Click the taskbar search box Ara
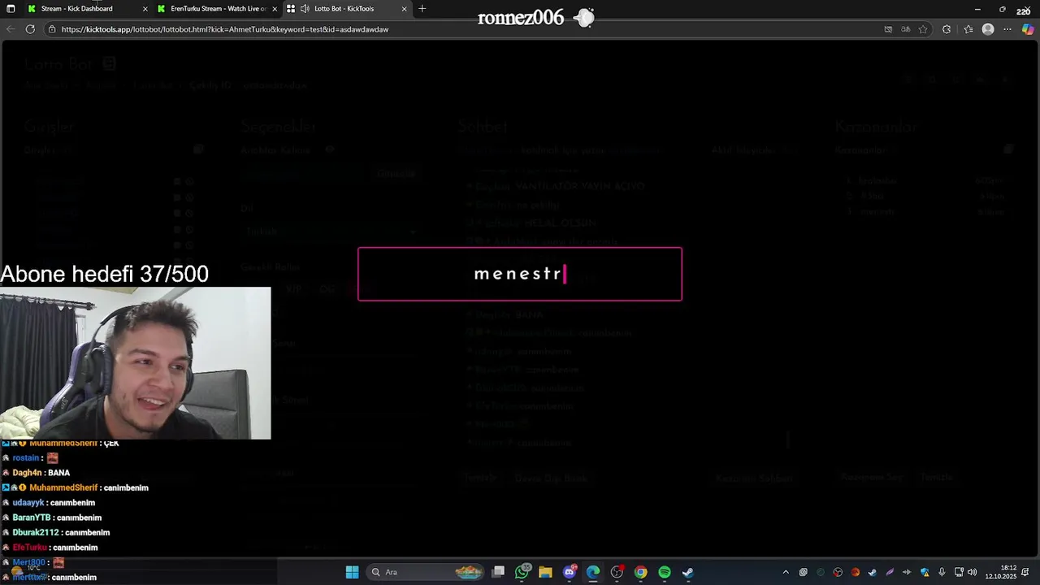The width and height of the screenshot is (1040, 585). pyautogui.click(x=425, y=572)
